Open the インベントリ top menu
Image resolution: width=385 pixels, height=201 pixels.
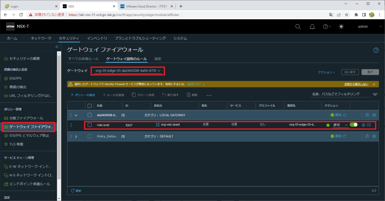click(x=97, y=38)
